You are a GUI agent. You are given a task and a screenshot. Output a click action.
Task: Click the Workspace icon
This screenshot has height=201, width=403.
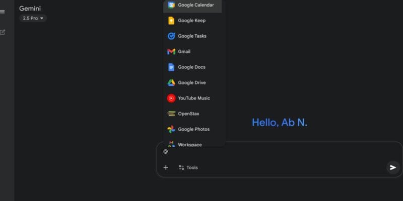coord(171,144)
